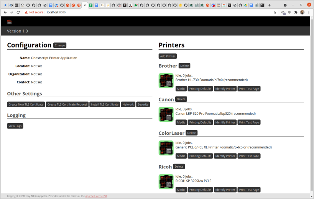The image size is (314, 199).
Task: Click View Logs button
Action: coord(15,126)
